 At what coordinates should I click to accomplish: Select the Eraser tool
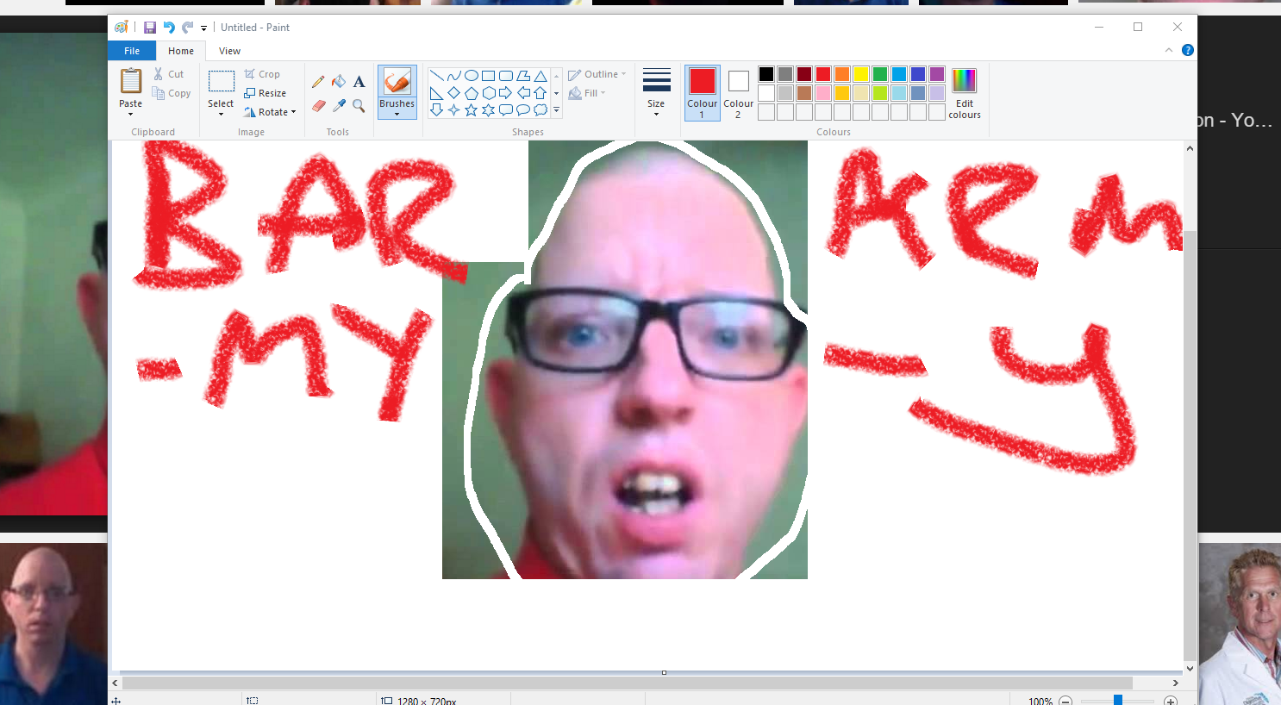pyautogui.click(x=318, y=106)
